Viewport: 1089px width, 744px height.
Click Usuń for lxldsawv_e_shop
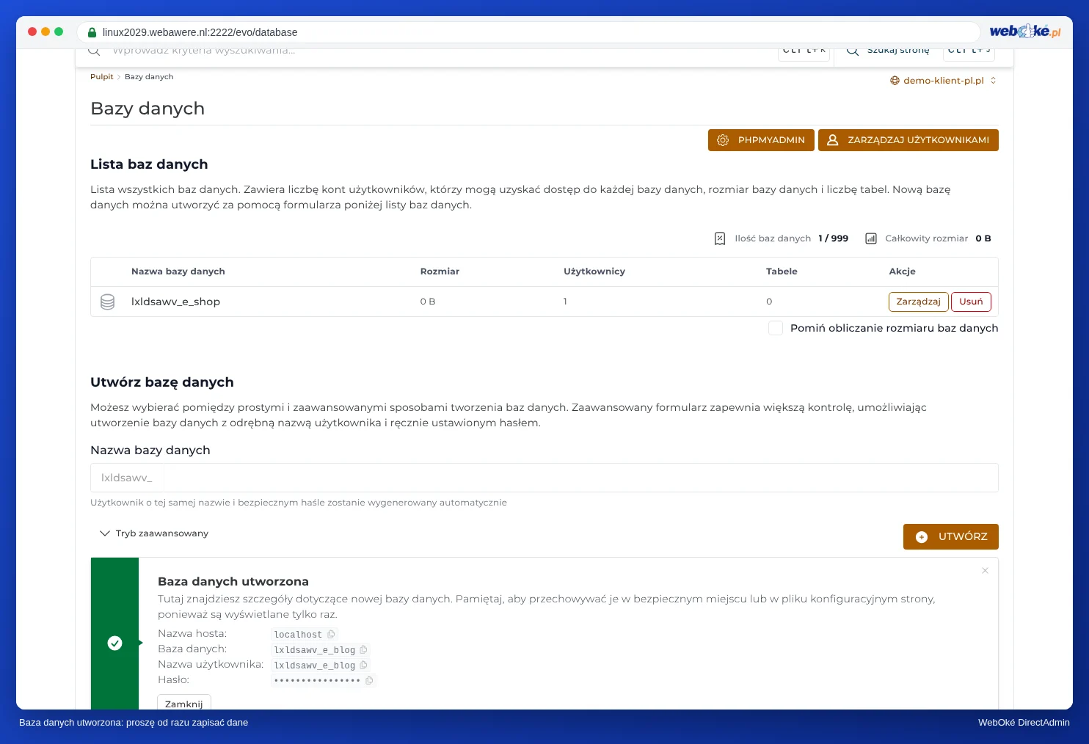click(971, 302)
